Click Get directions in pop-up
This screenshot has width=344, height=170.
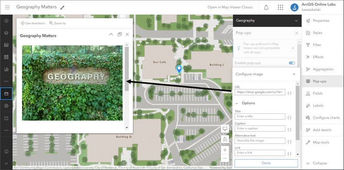[x=33, y=23]
